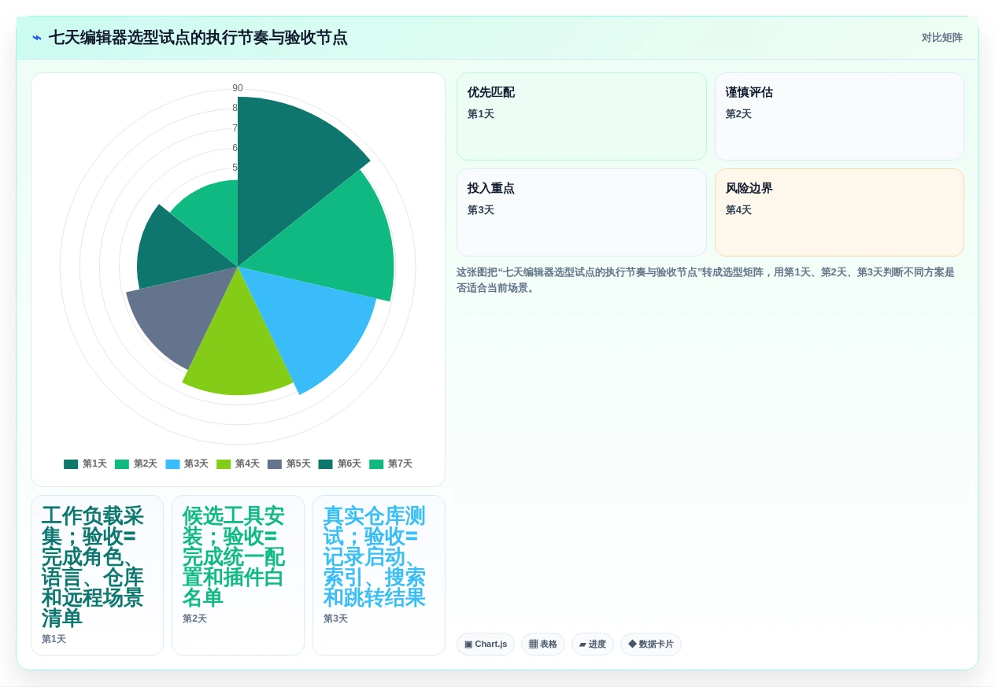Open the 投入重点 card
The height and width of the screenshot is (687, 995).
click(x=582, y=212)
